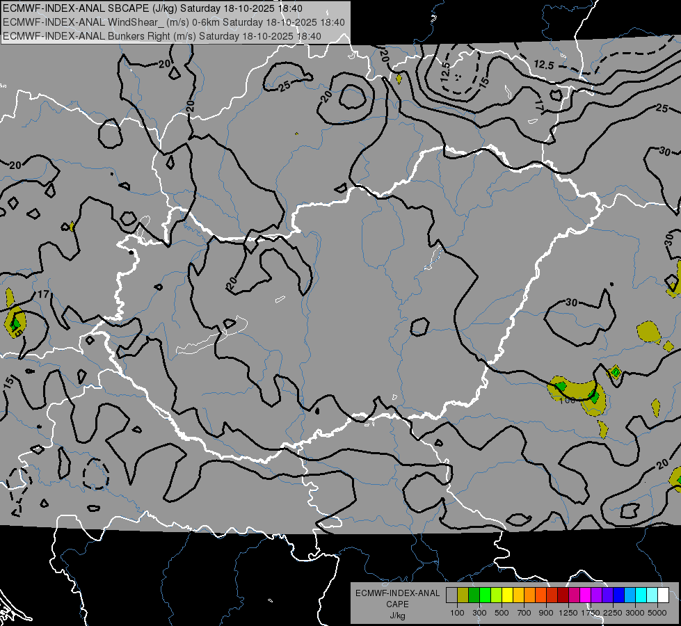
Task: Select the purple 1750 legend swatch
Action: (x=597, y=595)
